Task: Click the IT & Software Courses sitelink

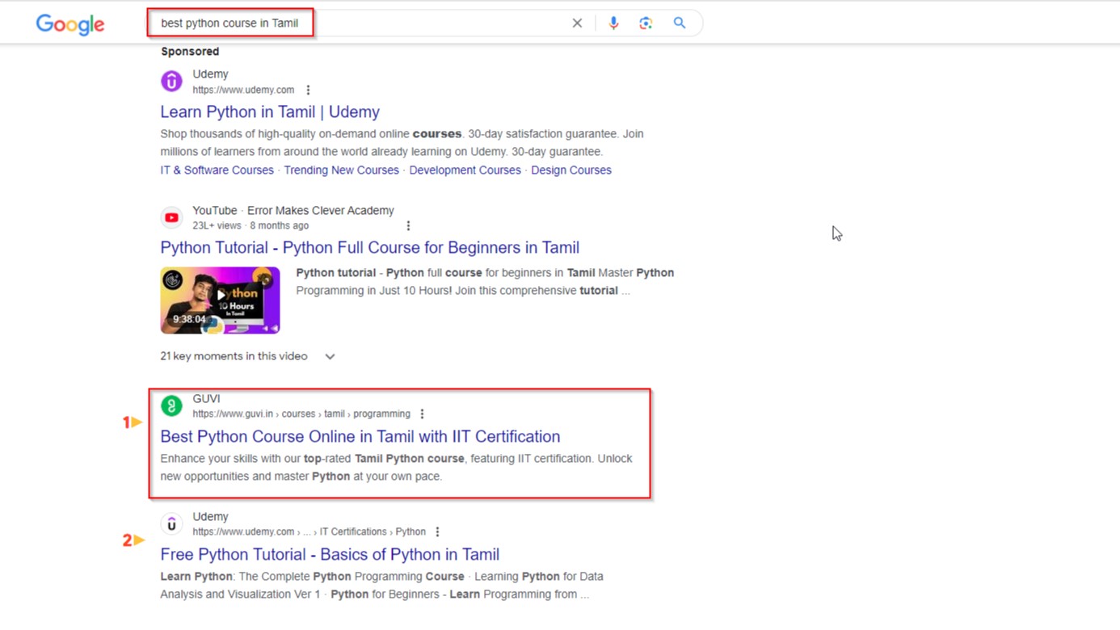Action: [217, 170]
